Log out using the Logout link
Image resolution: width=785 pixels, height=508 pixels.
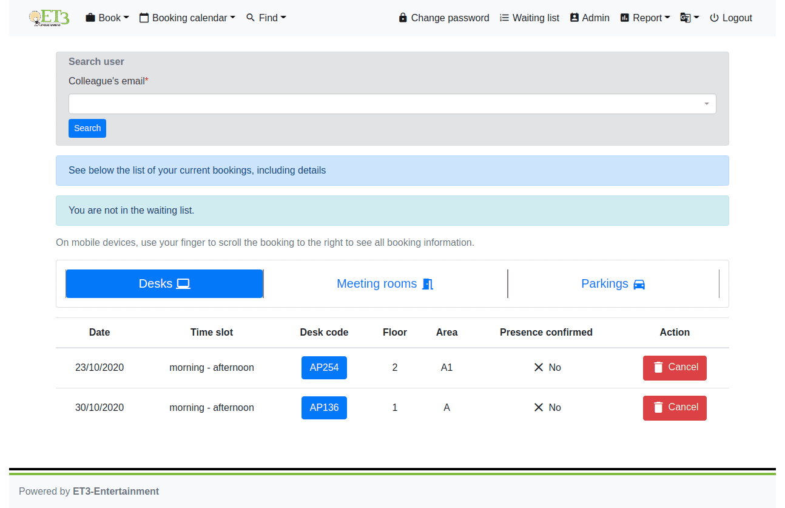[x=731, y=18]
